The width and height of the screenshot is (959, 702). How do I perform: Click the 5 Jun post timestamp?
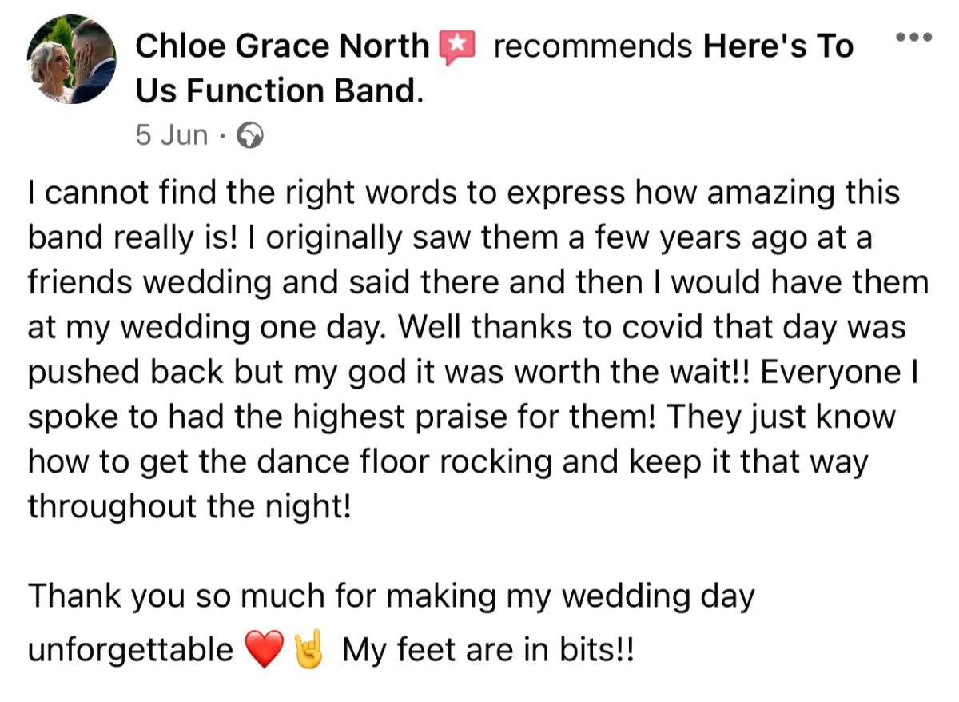[x=172, y=136]
